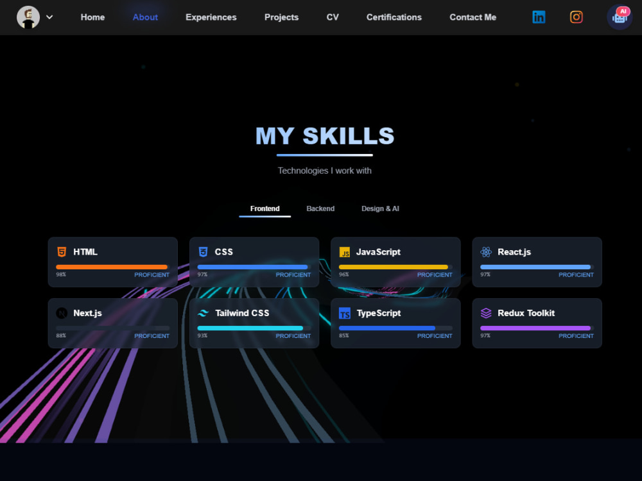Launch the AI chatbot robot icon

point(620,17)
